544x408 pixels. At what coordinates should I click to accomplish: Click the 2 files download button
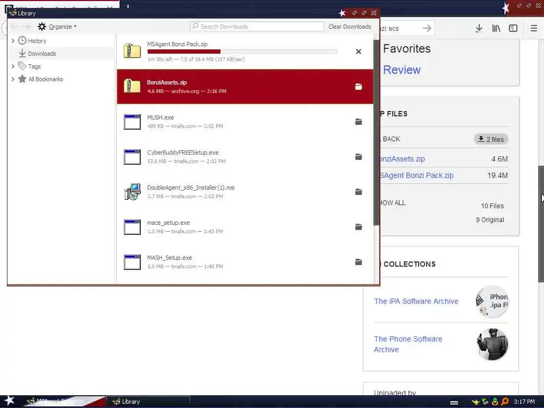(x=491, y=139)
